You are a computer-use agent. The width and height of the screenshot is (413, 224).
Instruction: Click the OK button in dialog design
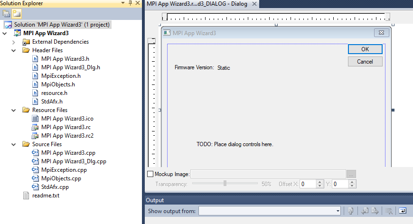coord(365,49)
